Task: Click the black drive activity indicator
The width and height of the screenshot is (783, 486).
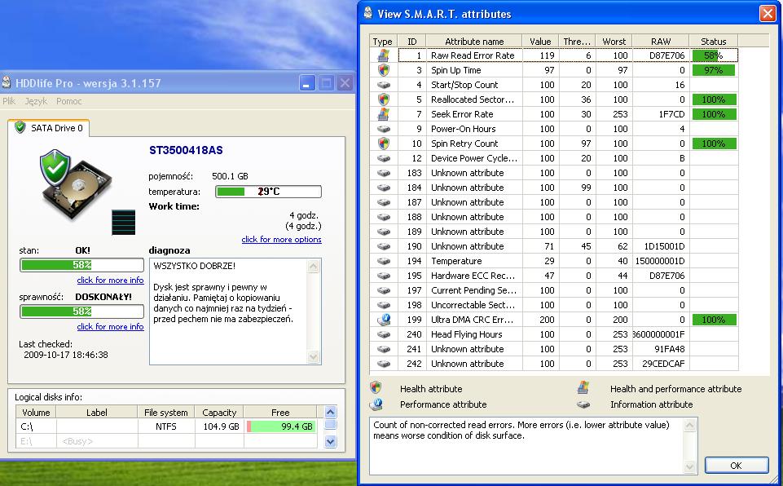Action: [x=123, y=223]
